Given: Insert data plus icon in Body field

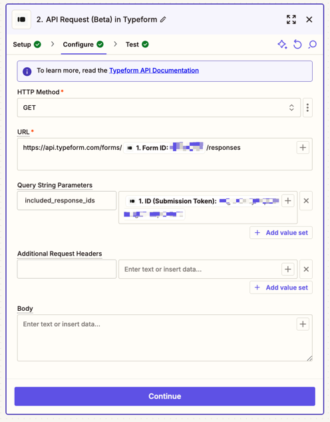Looking at the screenshot, I should coord(303,324).
